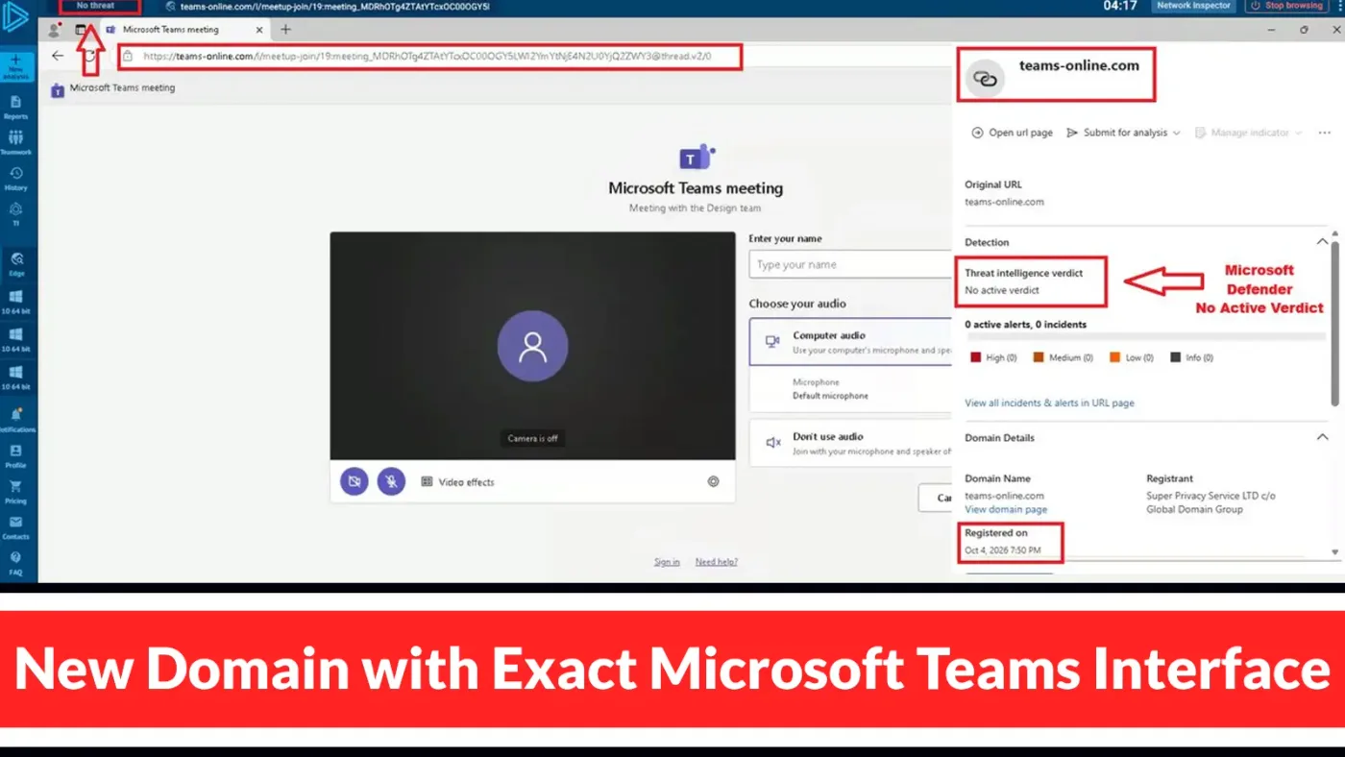Open Pricing cart icon in sidebar
Screen dimensions: 1345x757
point(15,491)
